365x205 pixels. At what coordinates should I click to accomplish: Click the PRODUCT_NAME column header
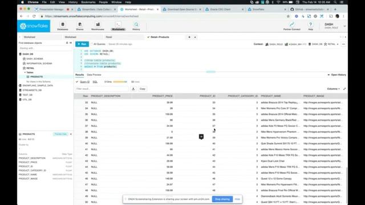[271, 96]
